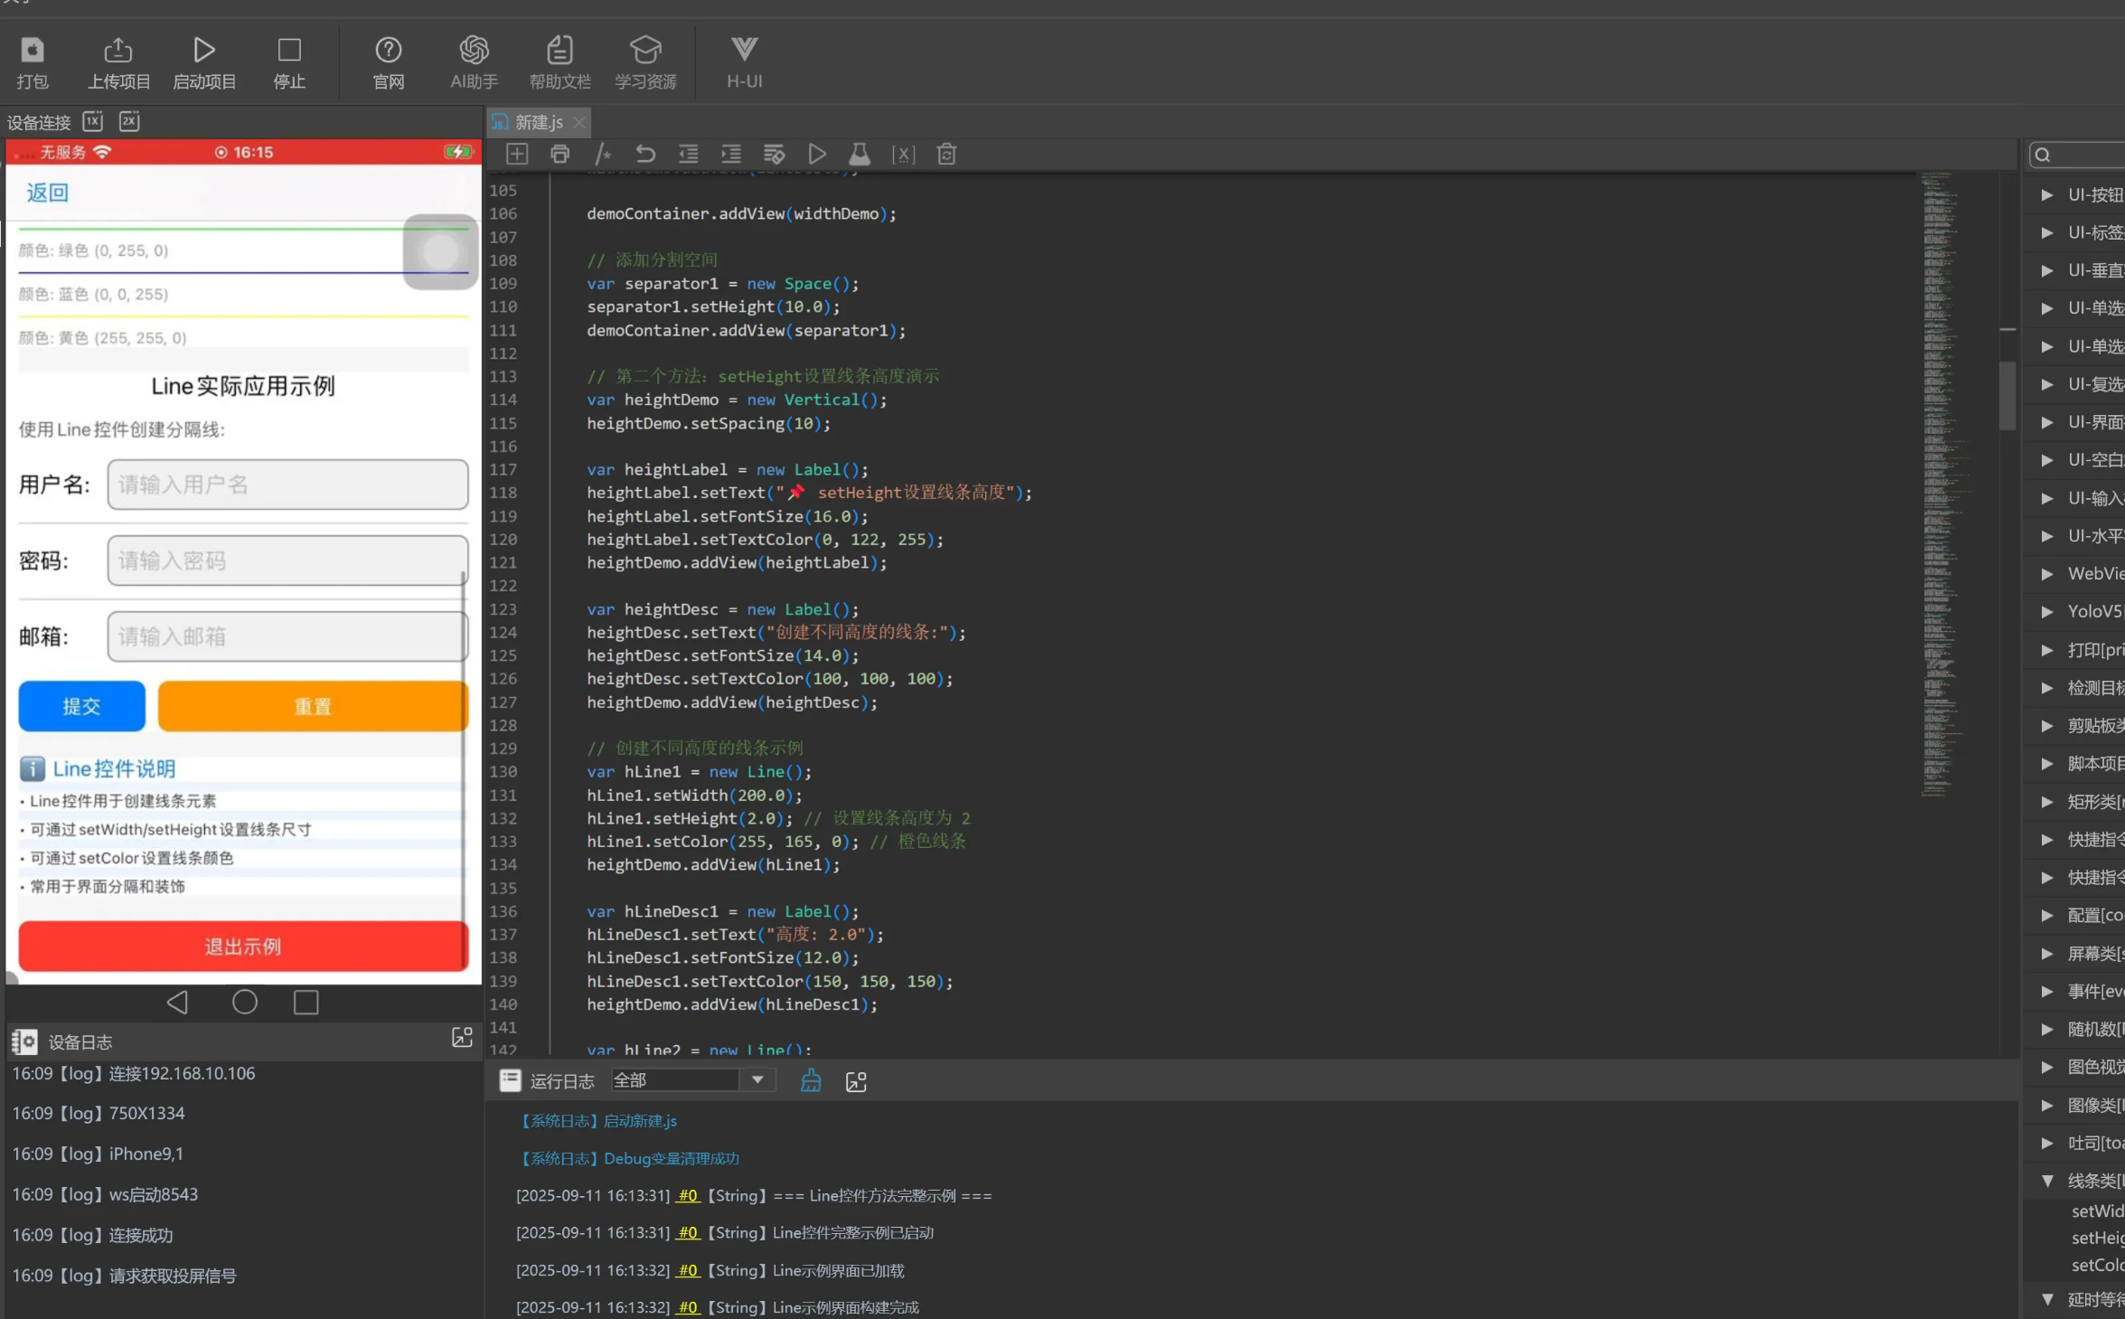Click the editor run triangle icon
The width and height of the screenshot is (2125, 1319).
click(817, 155)
